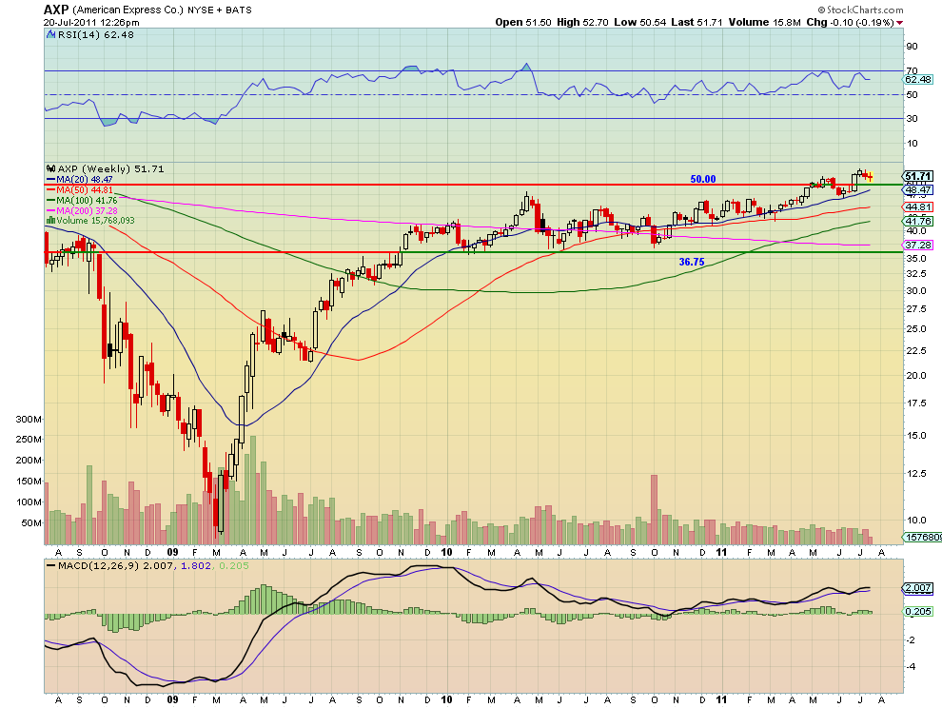Click the 50M volume scale label

coord(31,522)
